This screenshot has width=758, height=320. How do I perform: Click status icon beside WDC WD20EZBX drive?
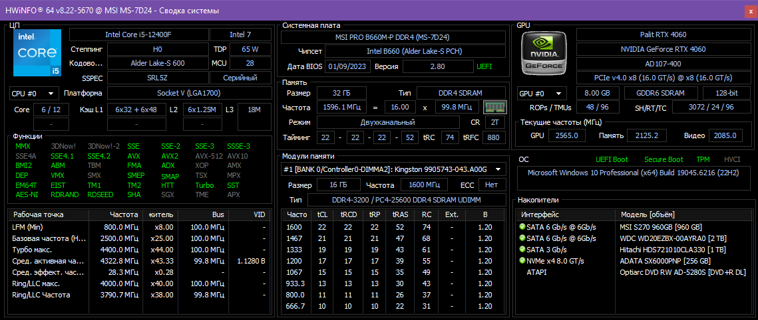point(522,238)
